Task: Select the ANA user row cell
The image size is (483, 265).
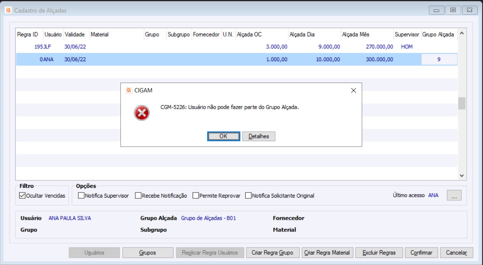Action: point(48,60)
